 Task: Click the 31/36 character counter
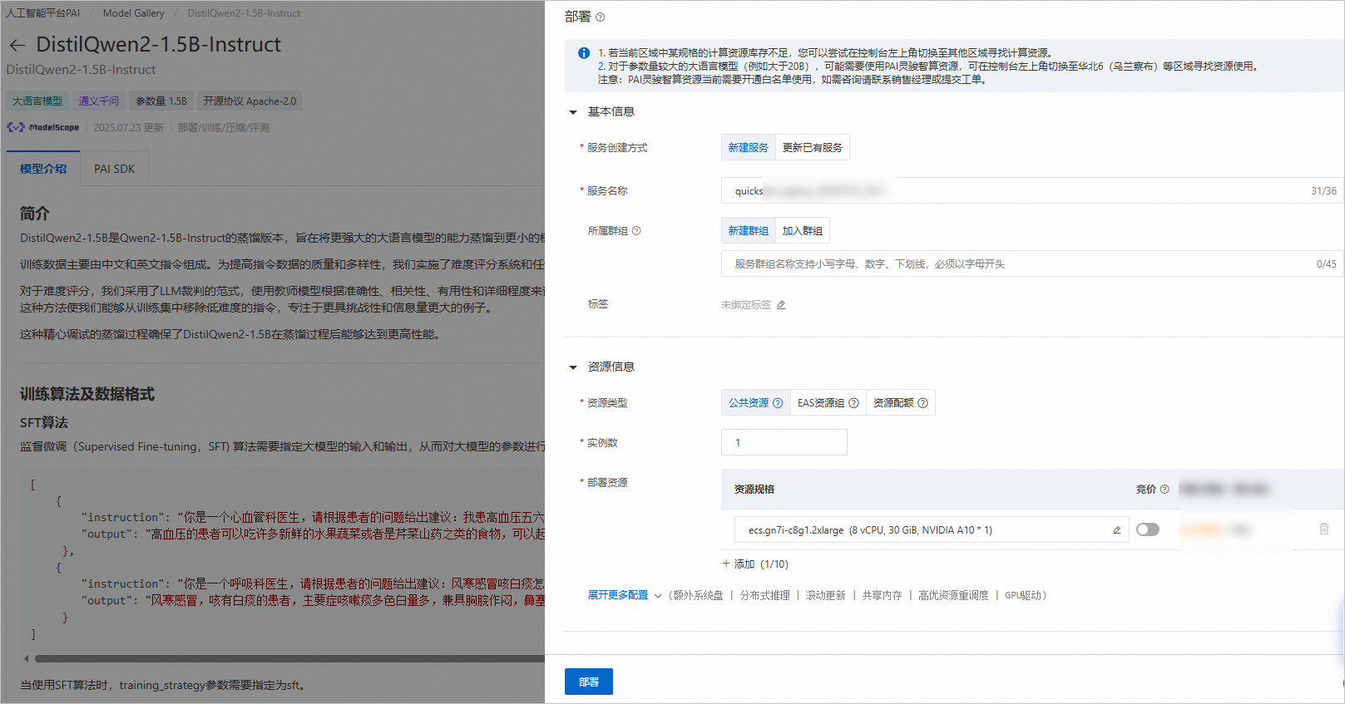pyautogui.click(x=1324, y=191)
